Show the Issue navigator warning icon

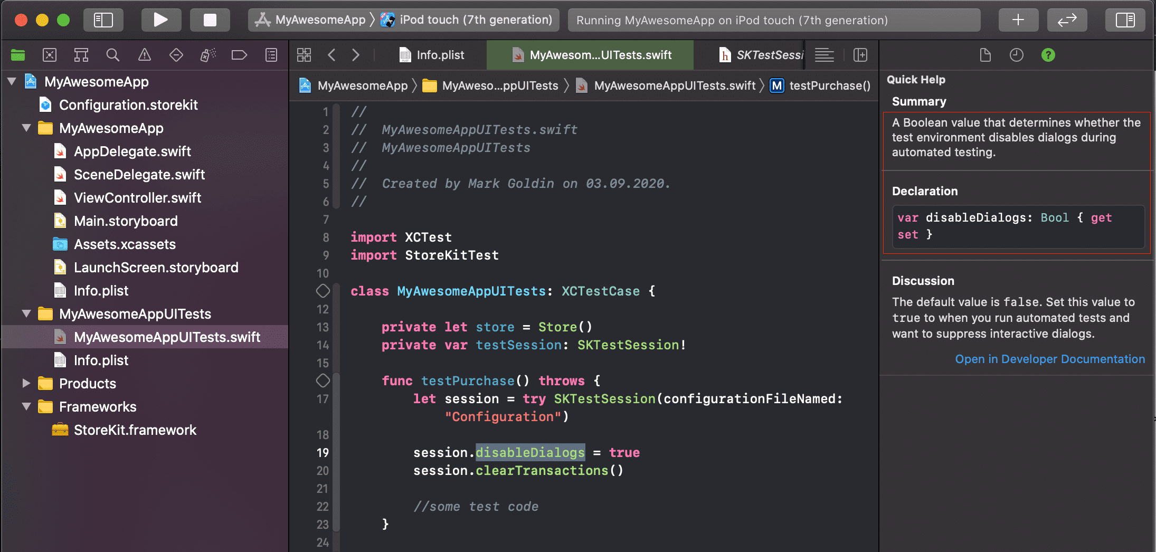(145, 55)
